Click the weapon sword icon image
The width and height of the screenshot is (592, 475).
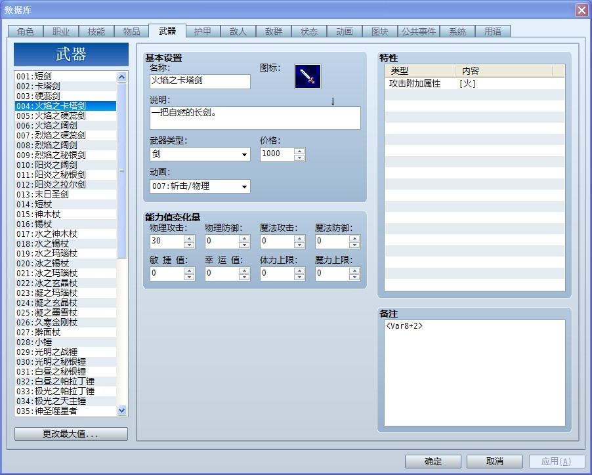click(307, 77)
